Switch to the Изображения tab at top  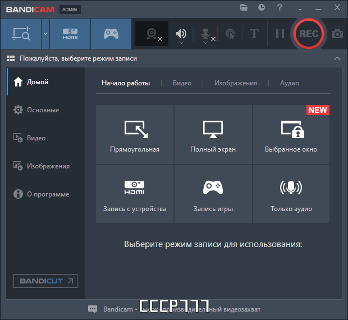click(x=236, y=83)
